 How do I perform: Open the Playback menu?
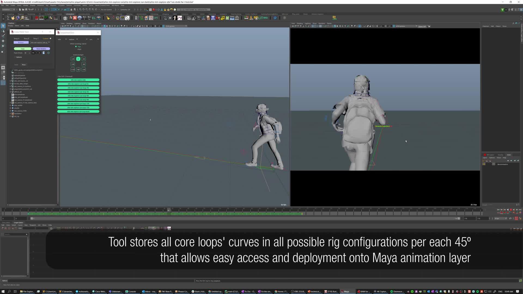point(53,5)
